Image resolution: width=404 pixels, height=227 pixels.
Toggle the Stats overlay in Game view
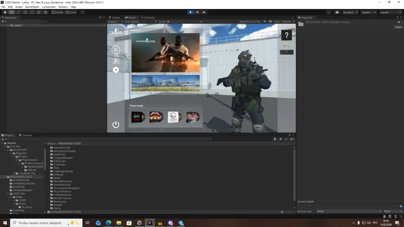coord(277,21)
